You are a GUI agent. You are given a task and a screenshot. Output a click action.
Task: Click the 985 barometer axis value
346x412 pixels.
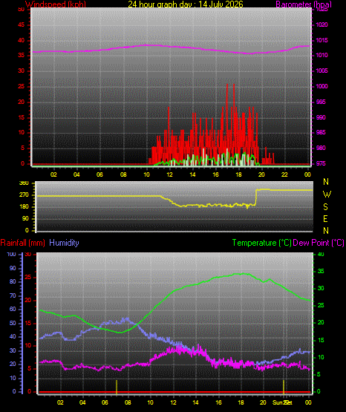(x=321, y=132)
